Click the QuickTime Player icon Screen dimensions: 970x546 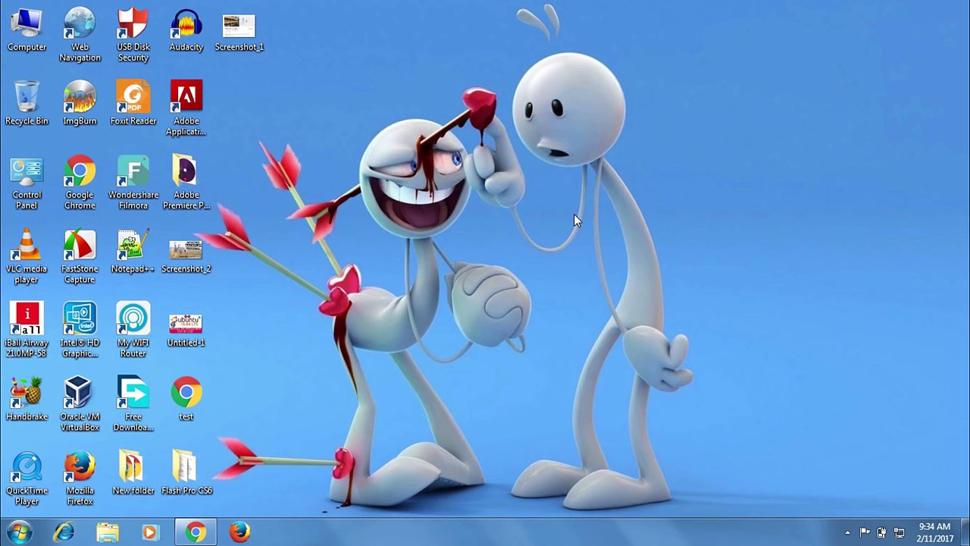click(27, 479)
